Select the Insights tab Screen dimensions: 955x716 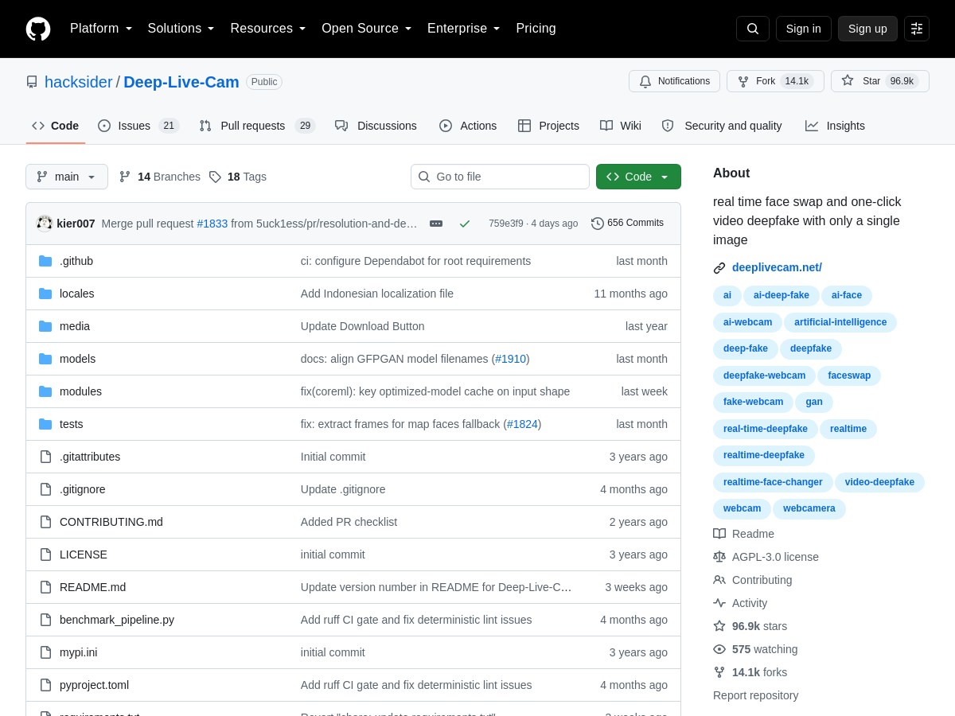point(835,126)
